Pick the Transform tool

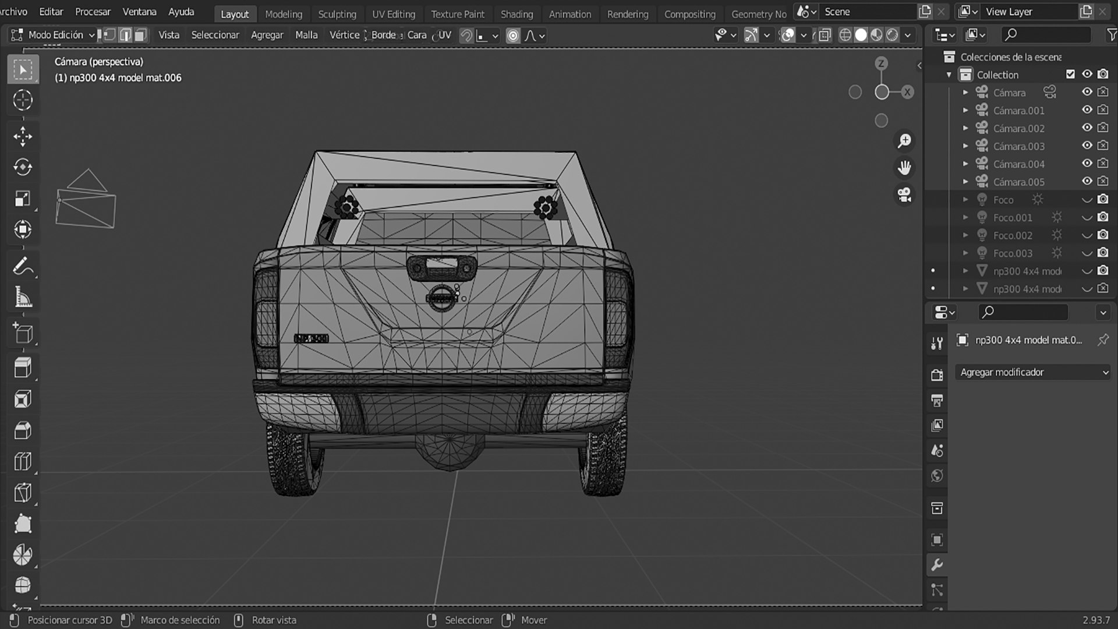click(x=23, y=229)
